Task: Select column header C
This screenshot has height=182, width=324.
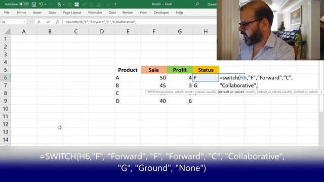Action: (76, 31)
